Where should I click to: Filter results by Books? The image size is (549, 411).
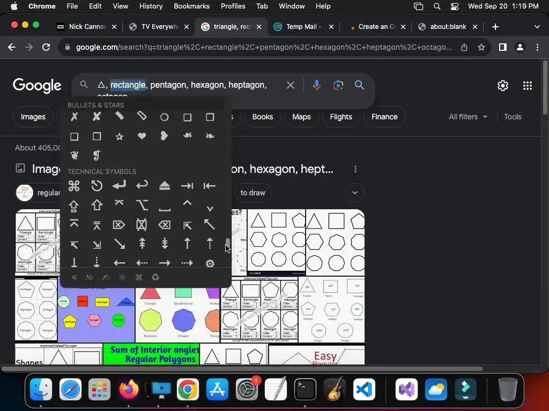pos(263,117)
